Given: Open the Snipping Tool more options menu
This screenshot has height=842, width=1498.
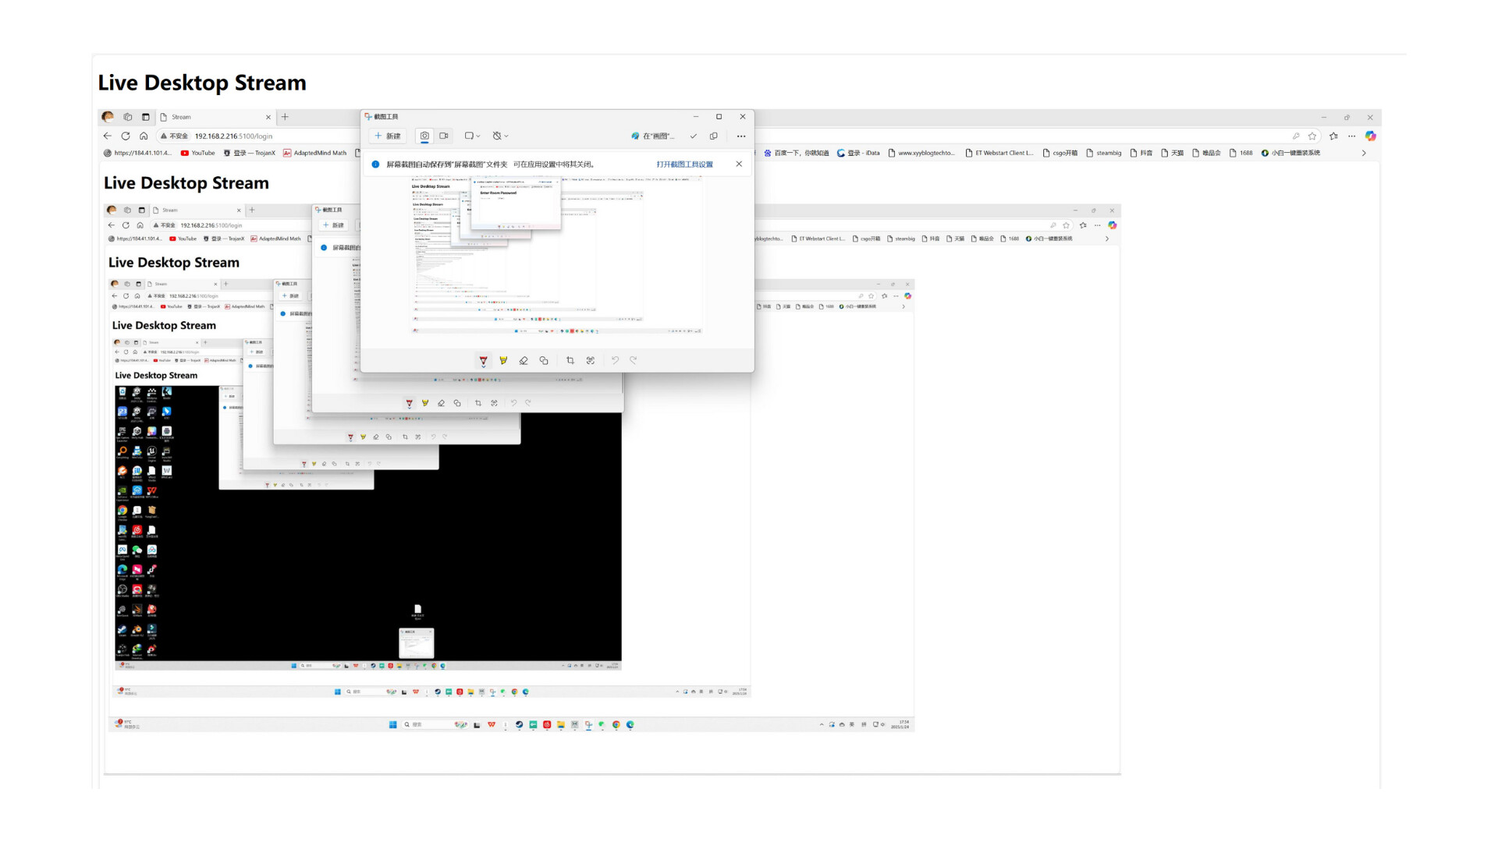Looking at the screenshot, I should tap(741, 136).
